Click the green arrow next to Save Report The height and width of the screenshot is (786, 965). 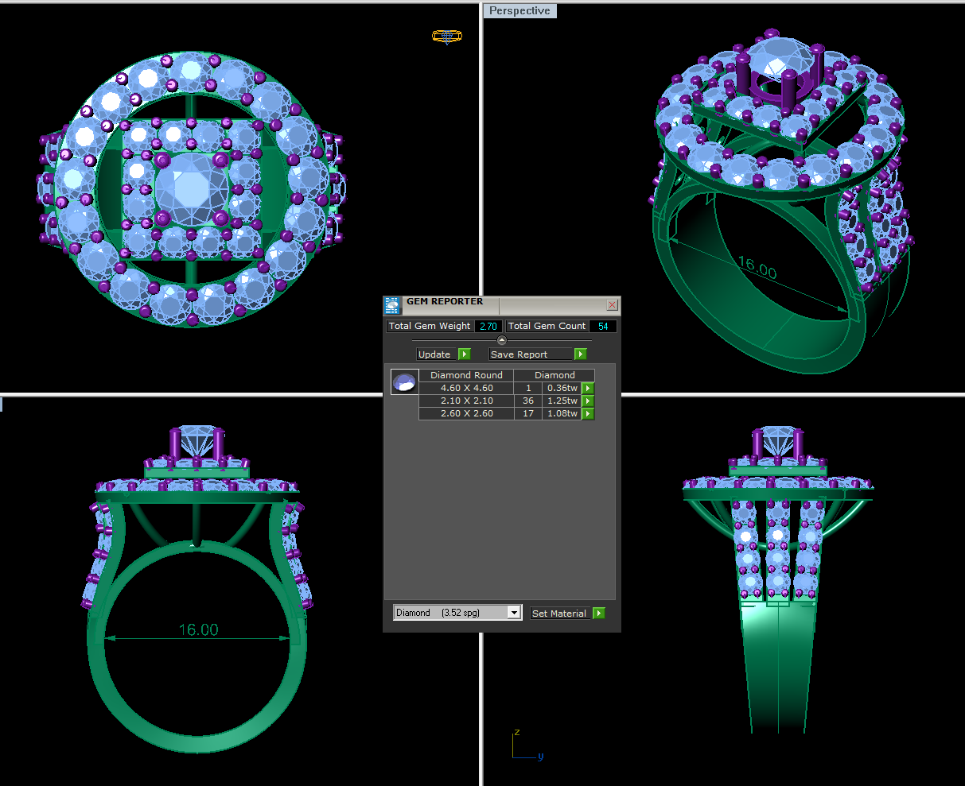[581, 354]
